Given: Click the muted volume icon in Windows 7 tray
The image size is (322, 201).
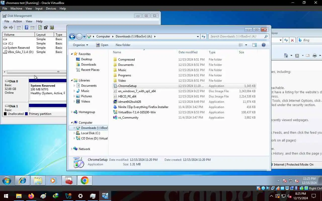Looking at the screenshot, I should (297, 181).
